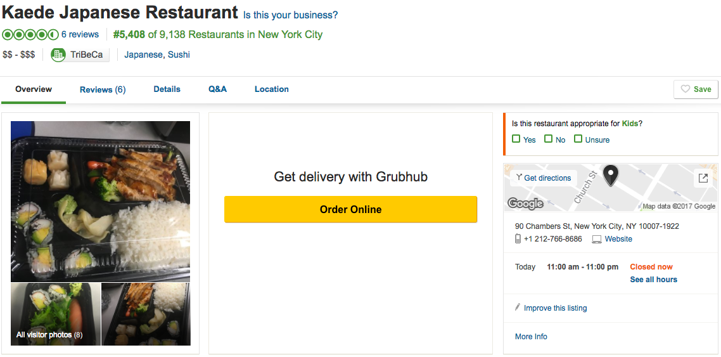Expand the More Info section

(531, 337)
